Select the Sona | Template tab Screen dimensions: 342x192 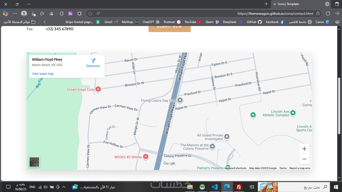tap(301, 4)
